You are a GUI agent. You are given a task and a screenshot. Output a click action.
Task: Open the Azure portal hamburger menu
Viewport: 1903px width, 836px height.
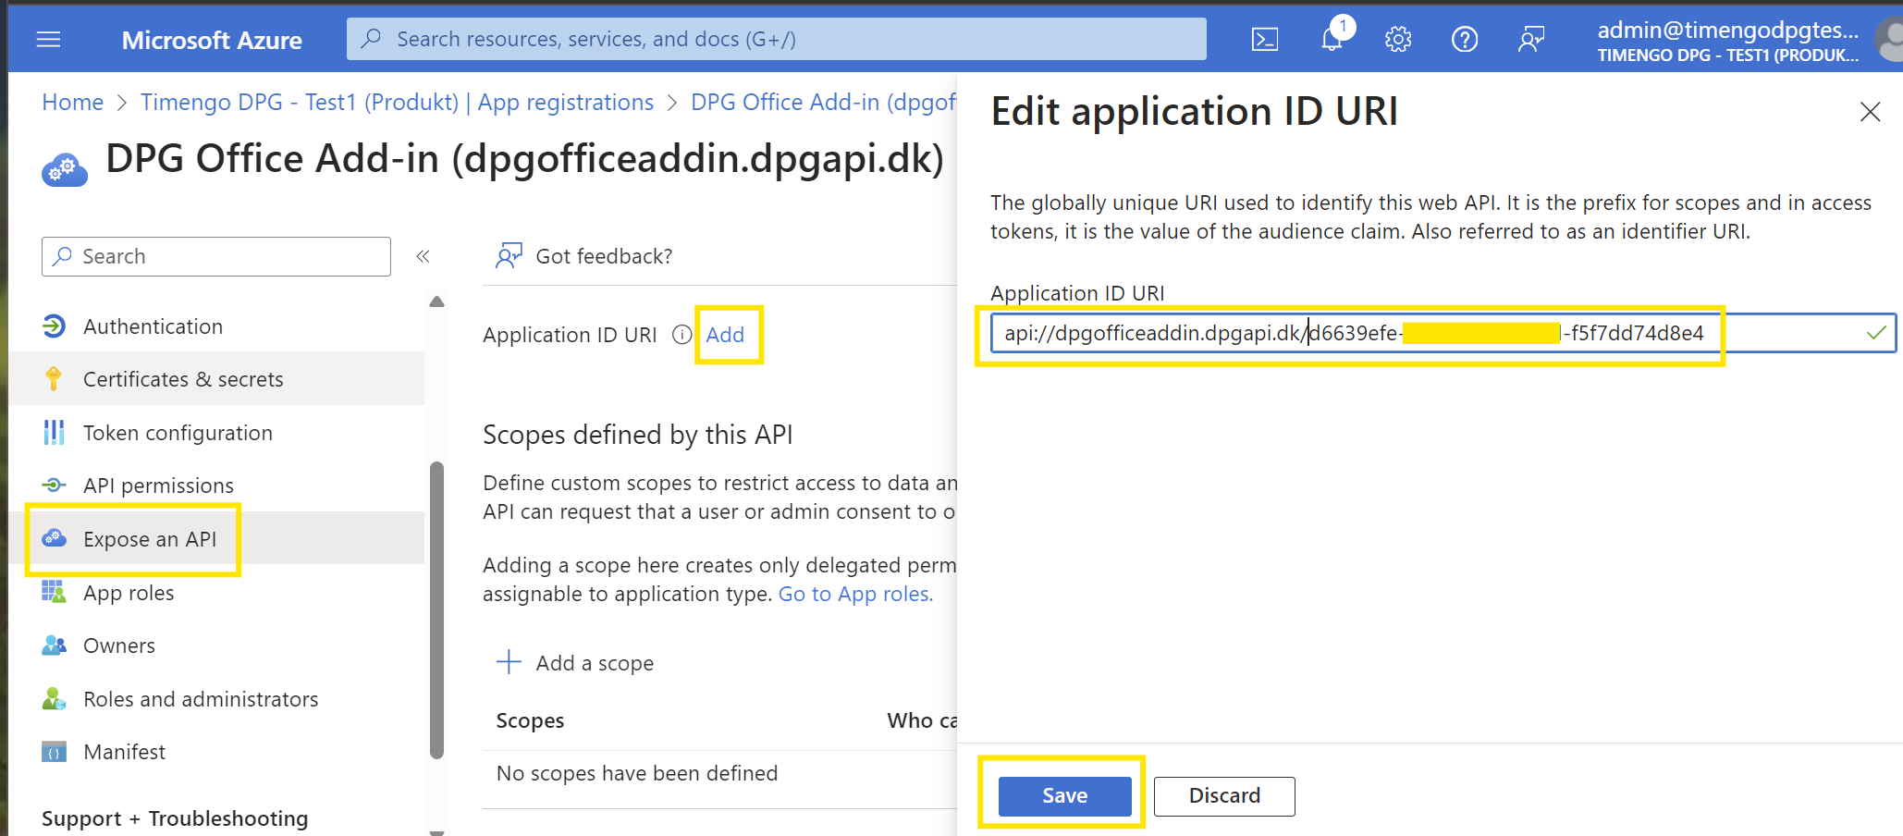(48, 40)
